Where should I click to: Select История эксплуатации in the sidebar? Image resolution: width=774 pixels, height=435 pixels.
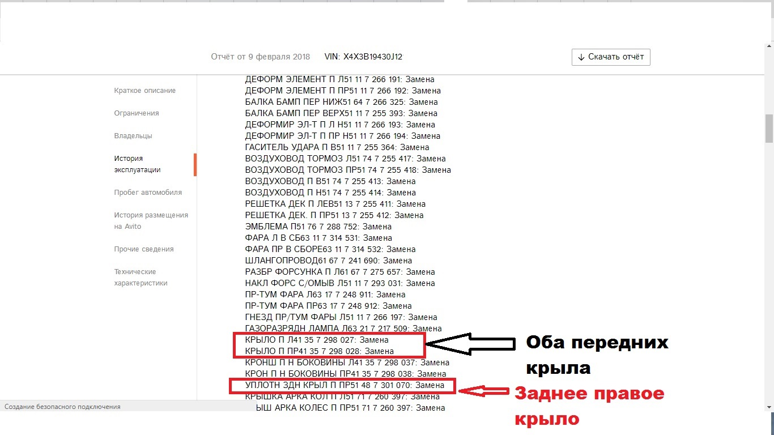click(x=137, y=164)
